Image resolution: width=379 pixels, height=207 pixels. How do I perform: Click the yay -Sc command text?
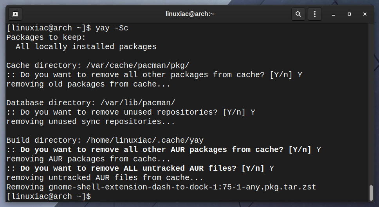[112, 28]
